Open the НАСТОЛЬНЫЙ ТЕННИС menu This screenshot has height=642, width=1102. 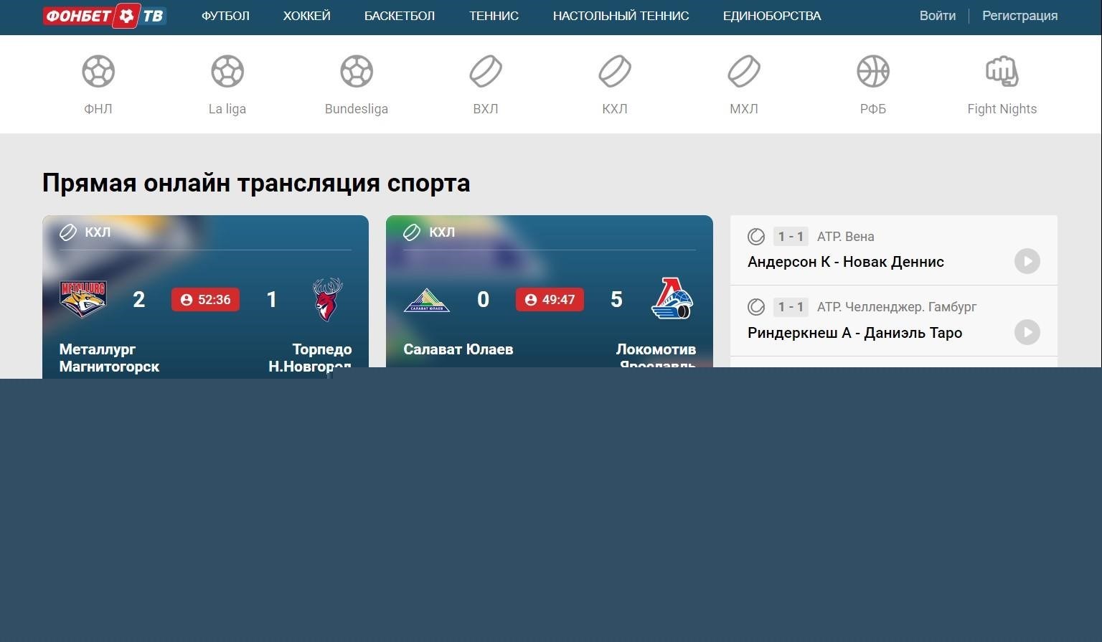tap(621, 16)
